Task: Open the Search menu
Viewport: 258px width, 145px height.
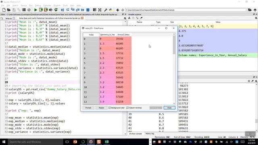Action: pyautogui.click(x=15, y=5)
